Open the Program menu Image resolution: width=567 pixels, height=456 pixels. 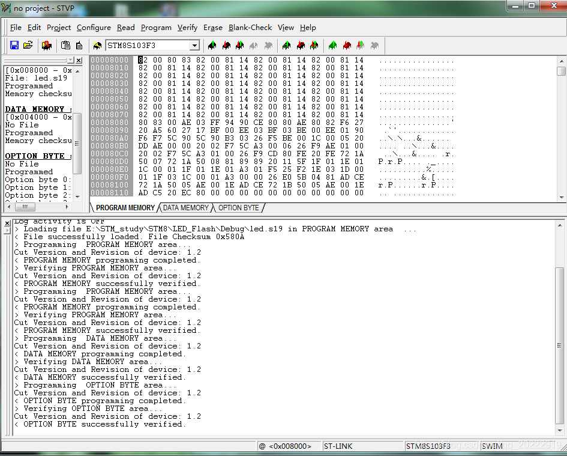(156, 28)
